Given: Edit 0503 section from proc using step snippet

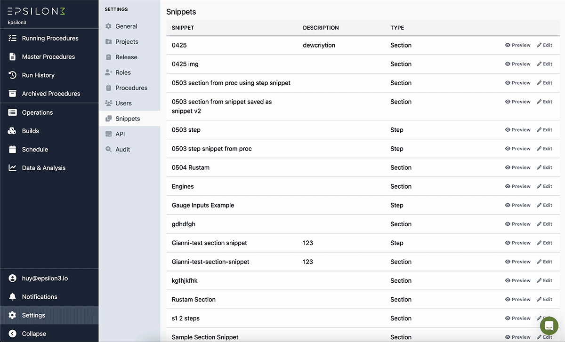Looking at the screenshot, I should [x=544, y=83].
